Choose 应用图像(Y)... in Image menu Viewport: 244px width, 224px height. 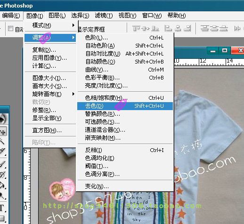[50, 58]
